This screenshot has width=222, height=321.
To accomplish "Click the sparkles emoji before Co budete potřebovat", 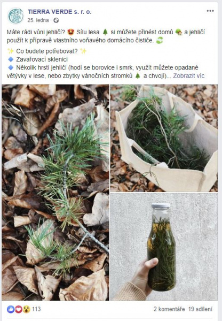I will tap(10, 51).
